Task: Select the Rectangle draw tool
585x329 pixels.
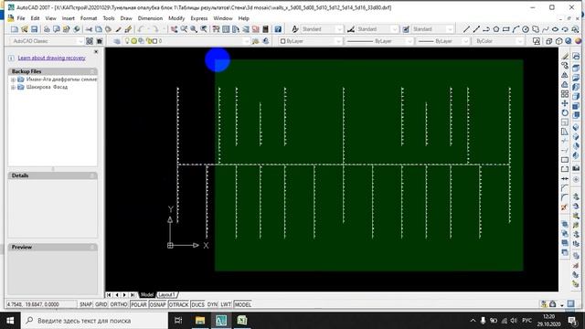Action: (x=505, y=29)
